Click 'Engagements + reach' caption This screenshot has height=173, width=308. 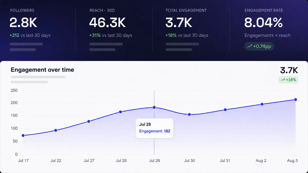[x=267, y=35]
